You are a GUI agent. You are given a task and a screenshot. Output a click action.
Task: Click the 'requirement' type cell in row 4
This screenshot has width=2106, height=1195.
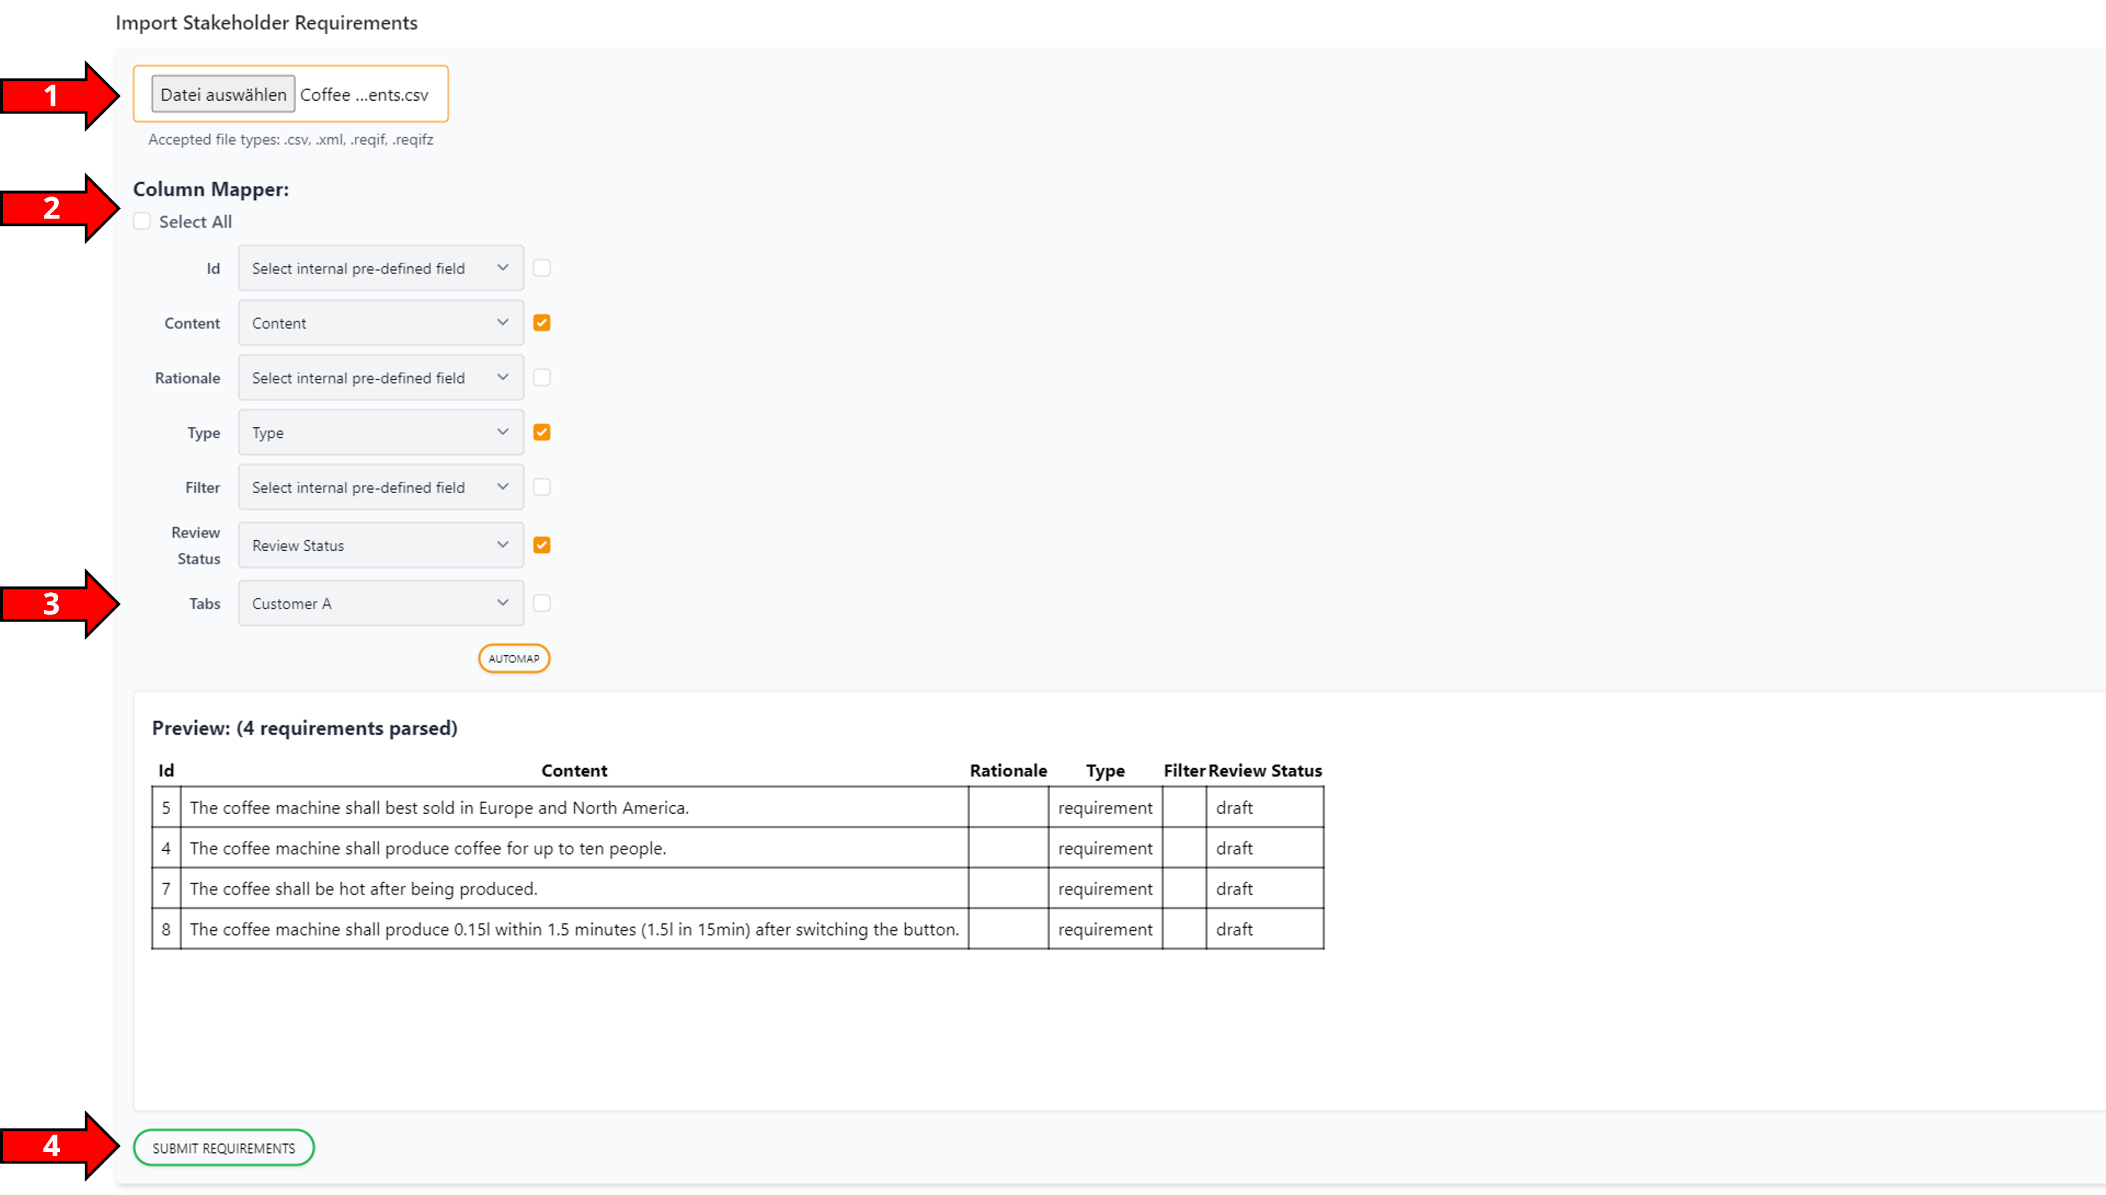(1104, 848)
